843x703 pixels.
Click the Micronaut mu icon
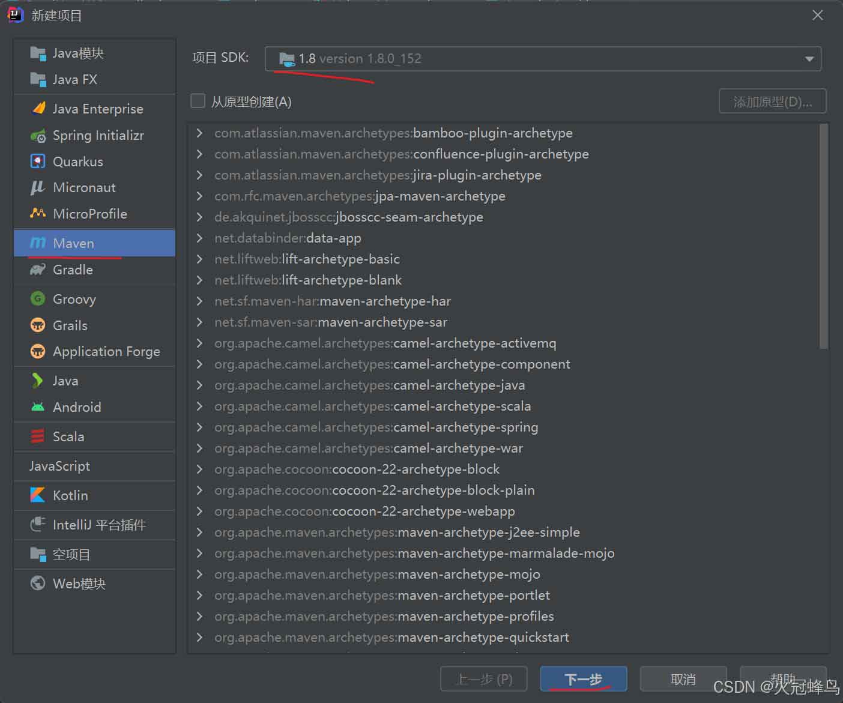pyautogui.click(x=37, y=188)
